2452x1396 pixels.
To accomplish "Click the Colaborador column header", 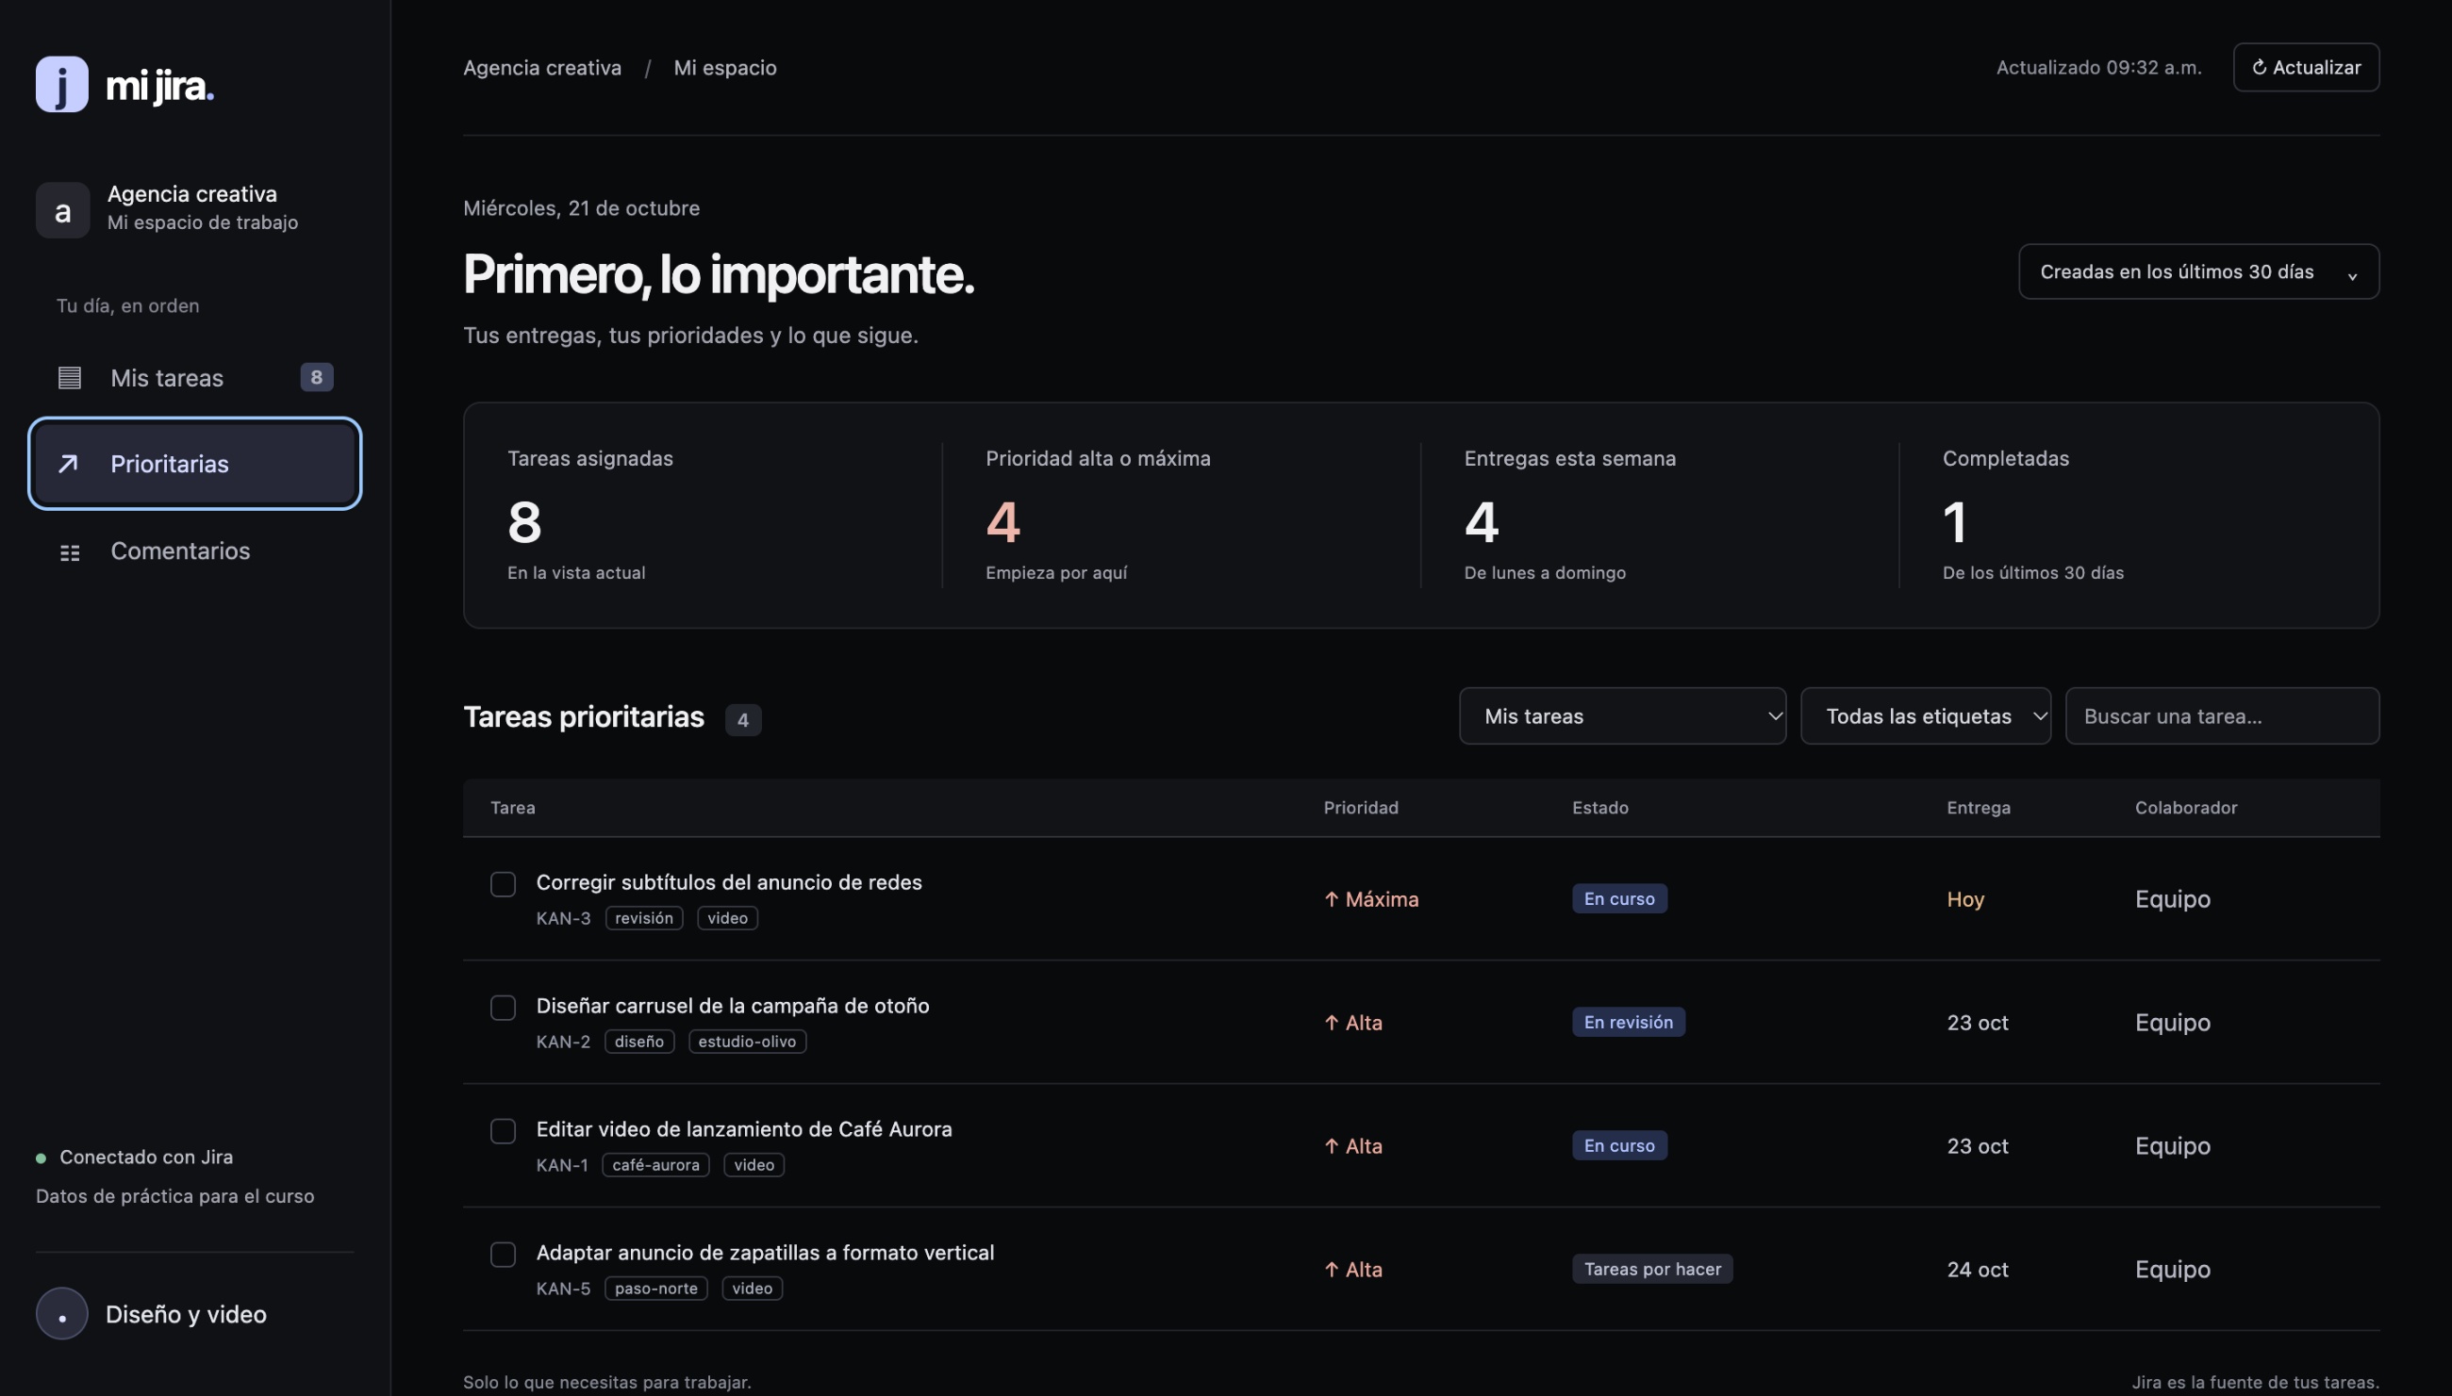I will (2185, 808).
